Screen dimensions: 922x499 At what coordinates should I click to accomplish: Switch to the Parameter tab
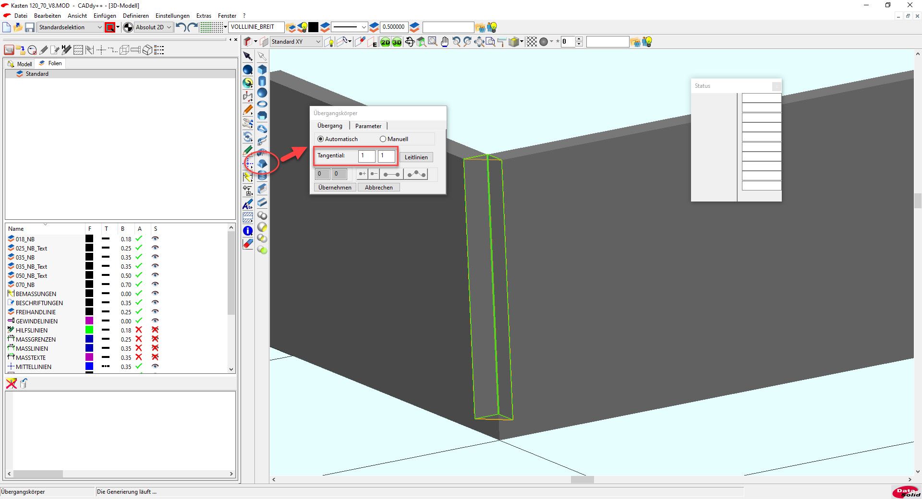[368, 126]
